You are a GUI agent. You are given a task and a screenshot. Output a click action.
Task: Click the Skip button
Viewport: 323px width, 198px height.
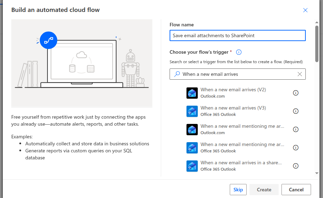(238, 190)
